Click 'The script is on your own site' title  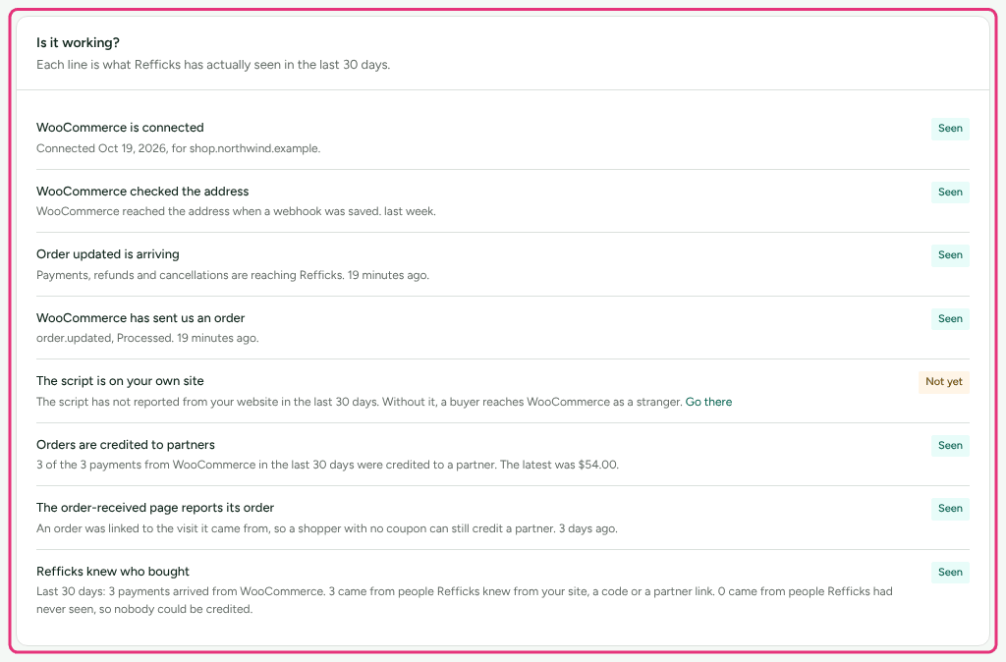[x=120, y=381]
